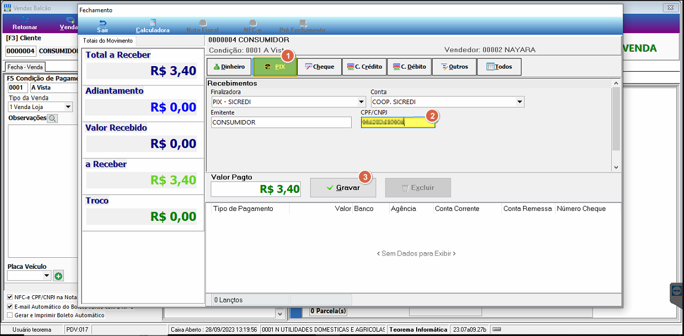Select C. Crédito payment type
684x336 pixels.
pos(364,67)
